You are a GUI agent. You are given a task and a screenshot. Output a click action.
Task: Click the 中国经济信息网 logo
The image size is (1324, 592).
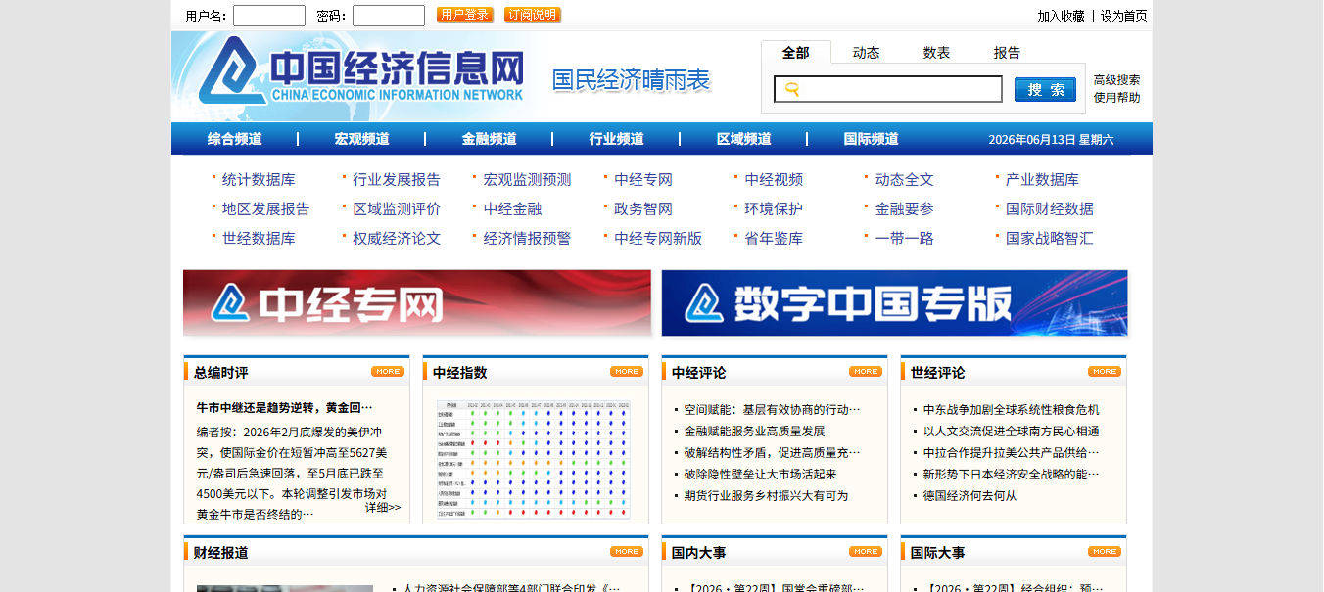point(360,70)
